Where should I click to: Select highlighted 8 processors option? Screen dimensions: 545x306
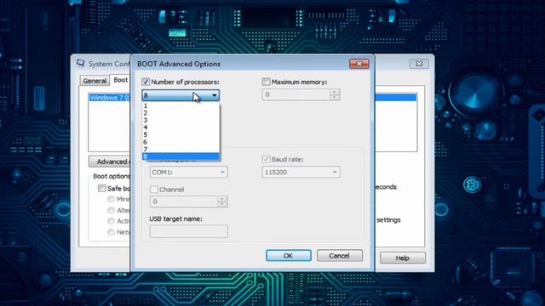(x=181, y=156)
